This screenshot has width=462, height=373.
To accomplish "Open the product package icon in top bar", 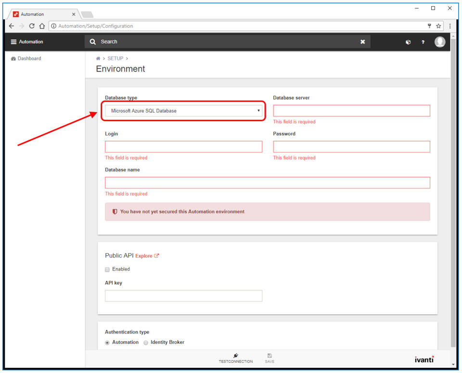I will pyautogui.click(x=408, y=42).
